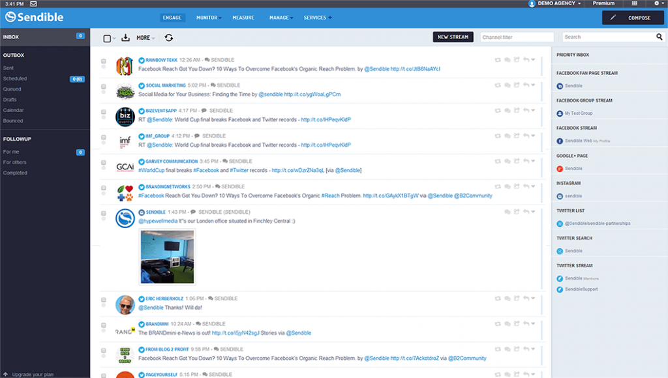Check the Garvey Communication message checkbox
The image size is (668, 378).
pos(102,161)
